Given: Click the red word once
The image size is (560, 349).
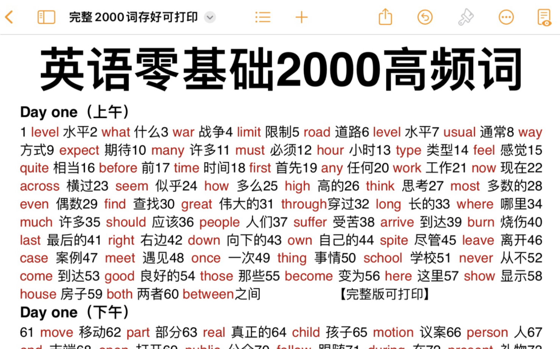Looking at the screenshot, I should coord(206,258).
